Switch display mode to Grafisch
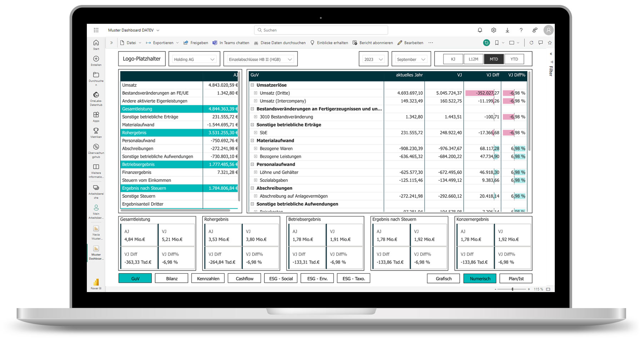 point(443,278)
